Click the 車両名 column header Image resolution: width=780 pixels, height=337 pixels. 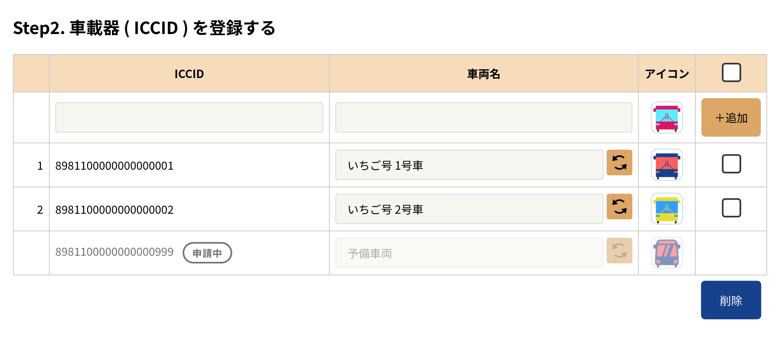(x=483, y=74)
